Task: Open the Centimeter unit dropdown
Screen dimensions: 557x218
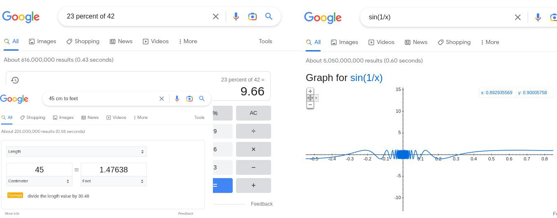Action: (x=39, y=181)
